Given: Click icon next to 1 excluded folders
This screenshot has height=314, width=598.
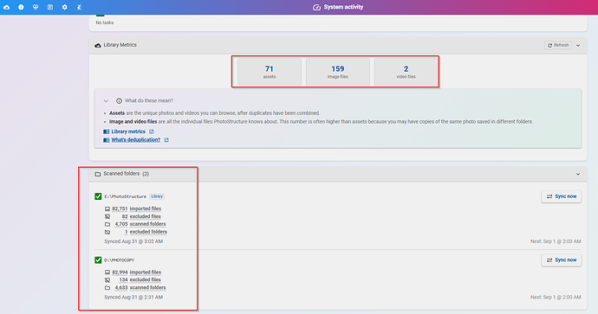Looking at the screenshot, I should (x=107, y=232).
